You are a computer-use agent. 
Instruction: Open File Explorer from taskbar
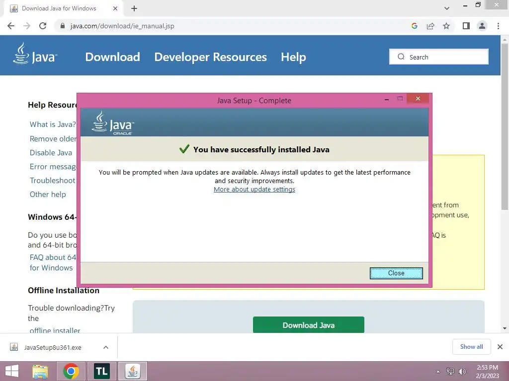point(40,371)
